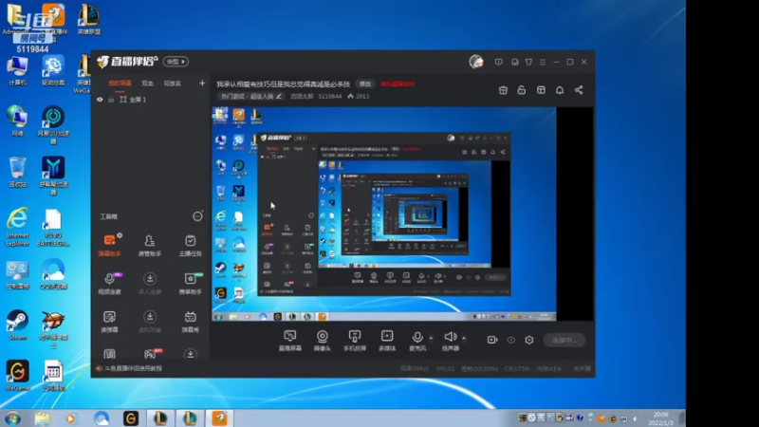Open the notification bell icon
Viewport: 759px width, 427px height.
click(x=560, y=90)
